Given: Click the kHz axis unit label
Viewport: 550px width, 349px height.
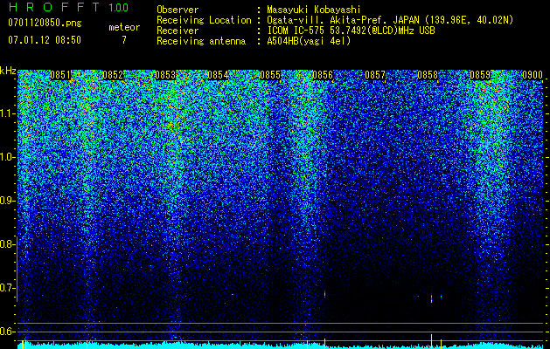Looking at the screenshot, I should [x=8, y=71].
